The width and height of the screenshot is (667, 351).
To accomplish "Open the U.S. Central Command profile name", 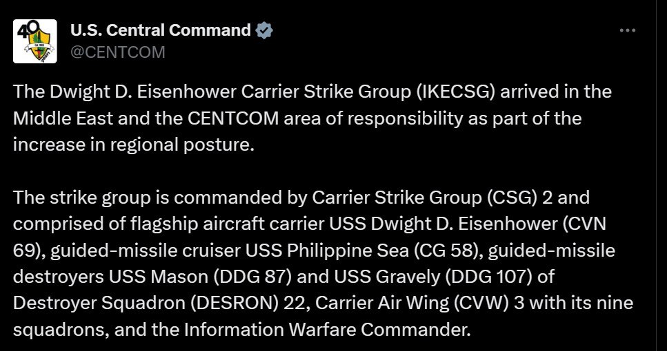I will coord(161,30).
